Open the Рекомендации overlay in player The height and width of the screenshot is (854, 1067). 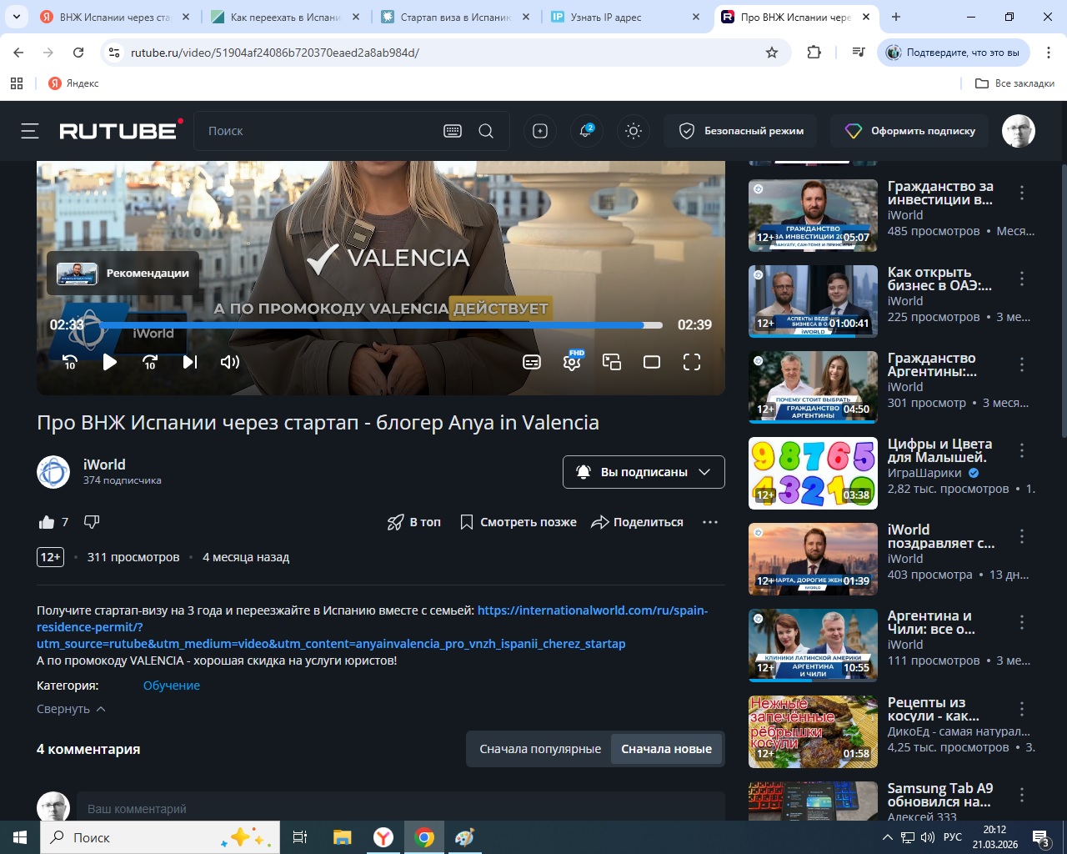pos(123,274)
